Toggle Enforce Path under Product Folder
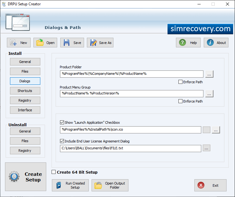The height and width of the screenshot is (197, 235). pyautogui.click(x=180, y=82)
